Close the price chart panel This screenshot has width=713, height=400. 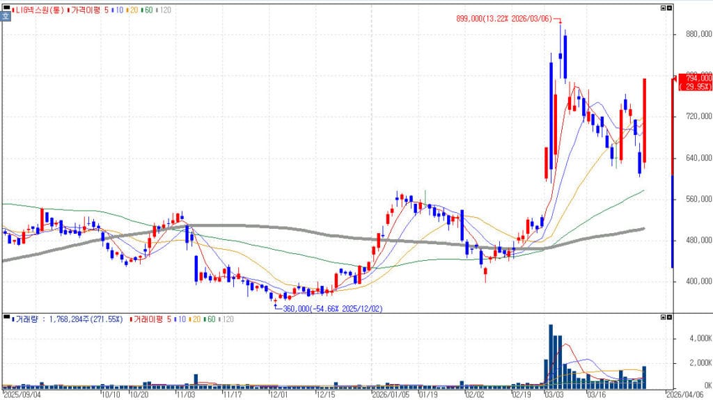click(x=669, y=8)
